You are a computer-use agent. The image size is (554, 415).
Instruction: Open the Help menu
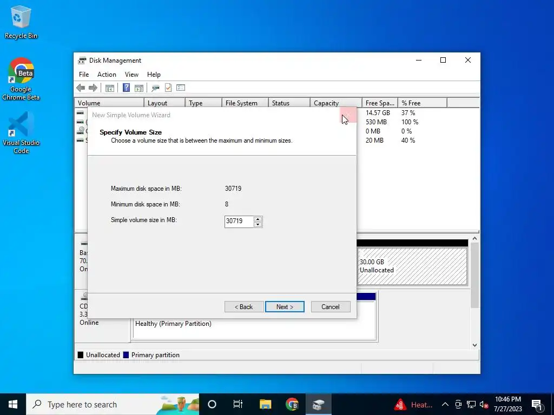(154, 75)
